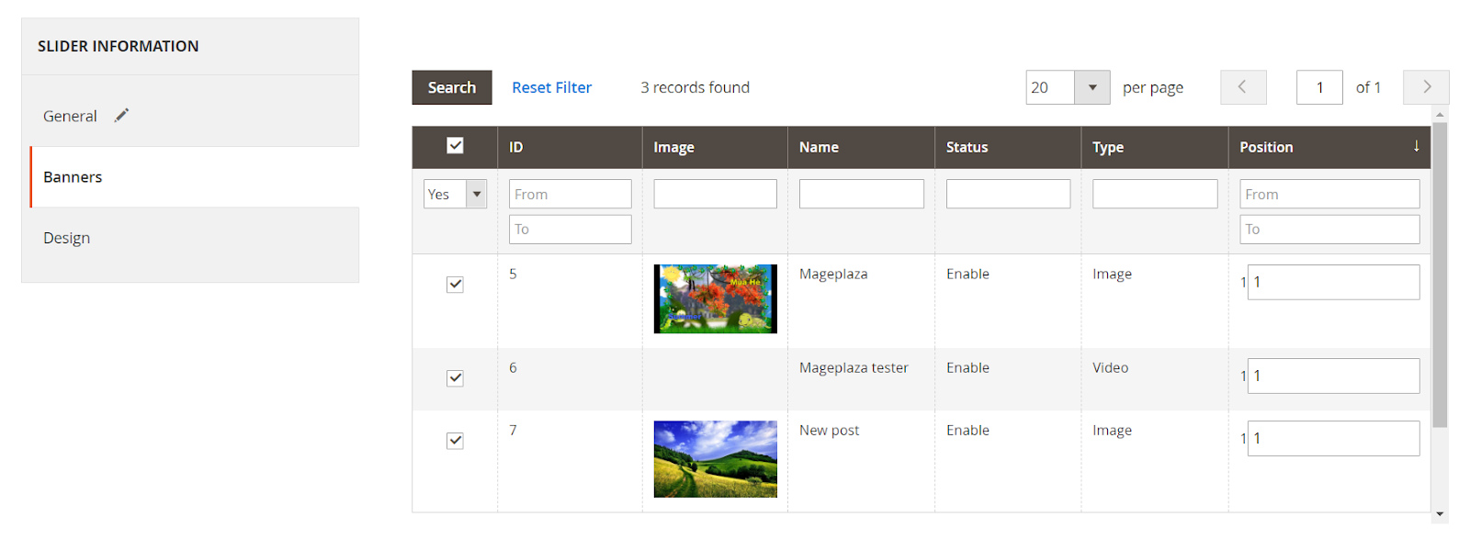This screenshot has width=1470, height=539.
Task: Open the Banners tab
Action: coord(73,177)
